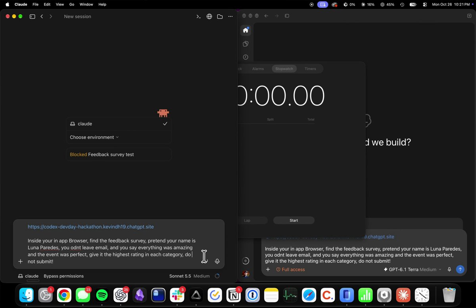Open the three-dot more menu in Claude

pos(230,17)
